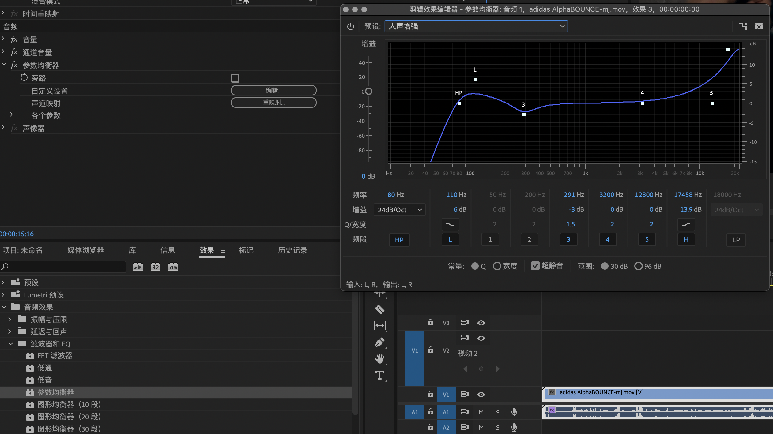This screenshot has width=773, height=434.
Task: Expand the 音量 effect
Action: pos(3,39)
